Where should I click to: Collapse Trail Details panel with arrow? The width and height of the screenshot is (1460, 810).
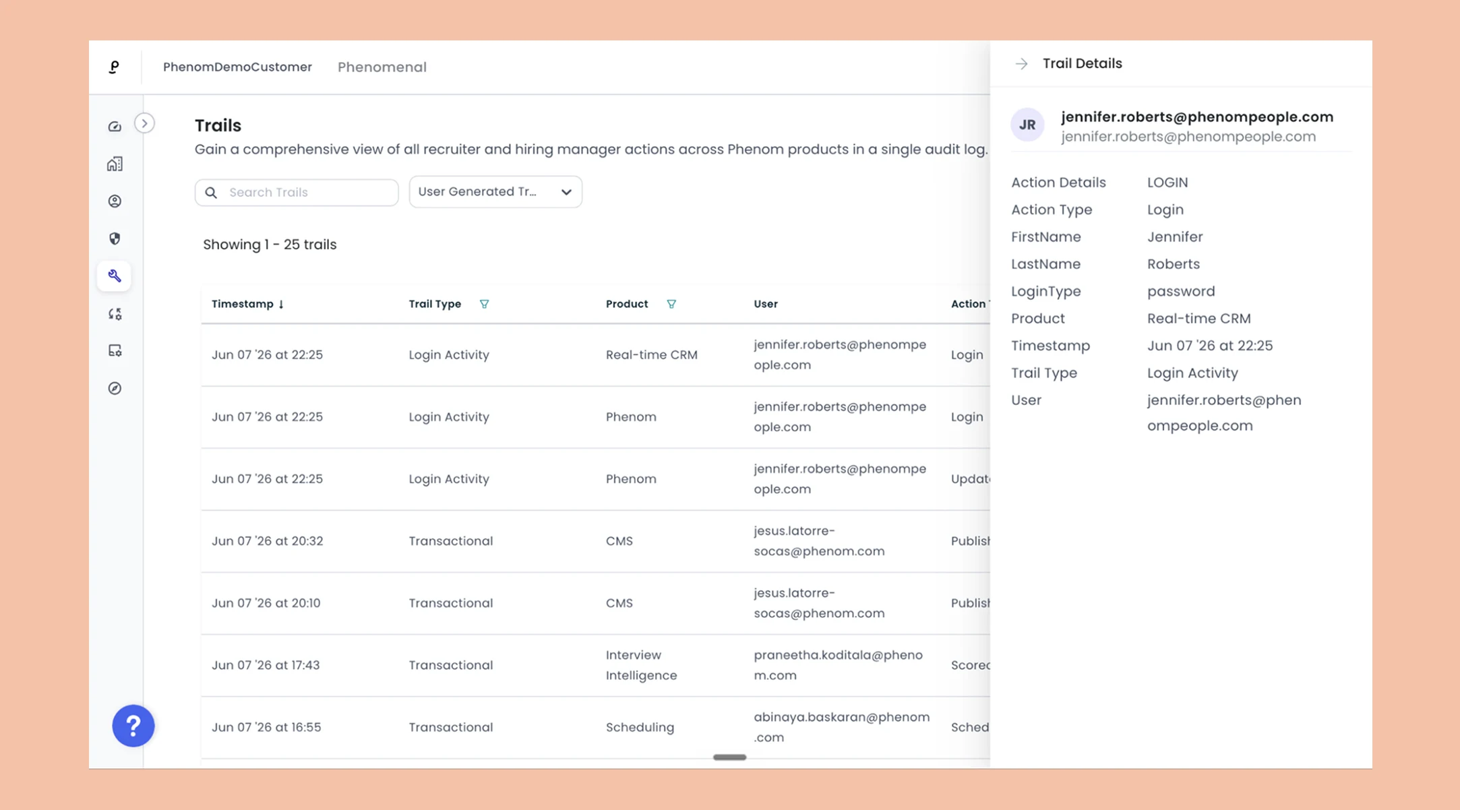click(x=1022, y=63)
